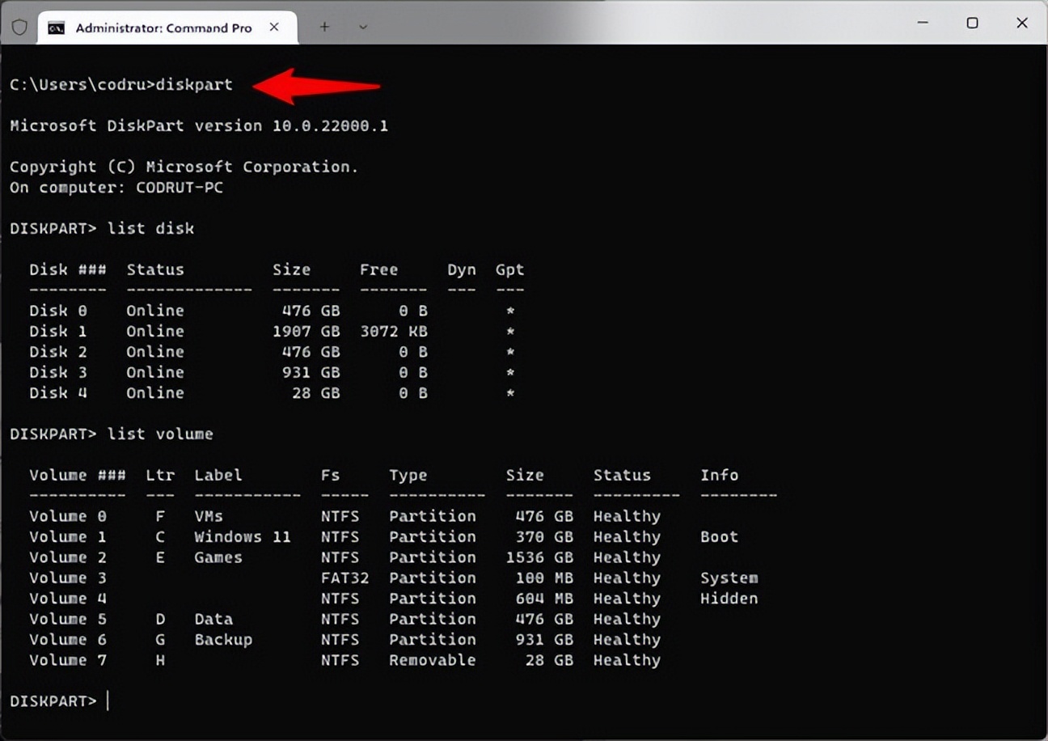Click the 'Volume 2' row label
The height and width of the screenshot is (741, 1048).
(68, 557)
